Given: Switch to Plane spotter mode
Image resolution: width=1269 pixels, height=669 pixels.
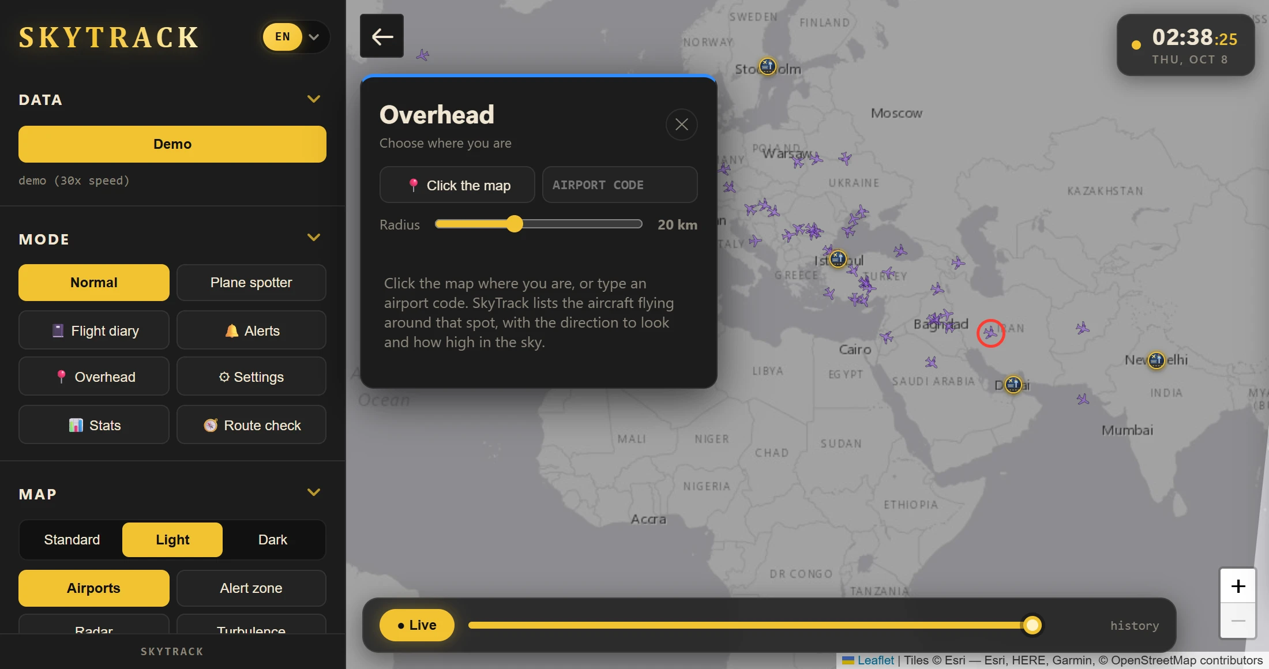Looking at the screenshot, I should 251,283.
